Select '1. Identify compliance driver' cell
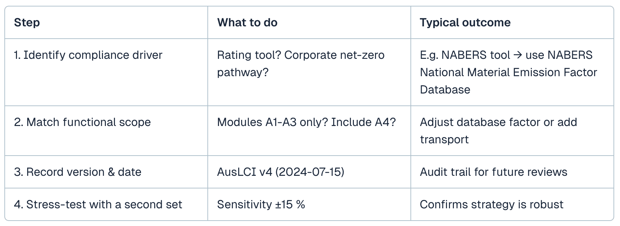 point(88,55)
